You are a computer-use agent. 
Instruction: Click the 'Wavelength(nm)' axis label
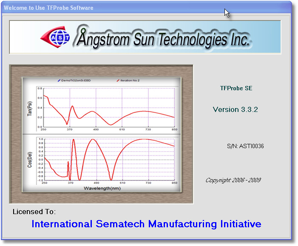pyautogui.click(x=102, y=189)
